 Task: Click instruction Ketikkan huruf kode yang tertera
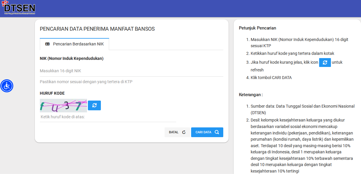coord(292,53)
